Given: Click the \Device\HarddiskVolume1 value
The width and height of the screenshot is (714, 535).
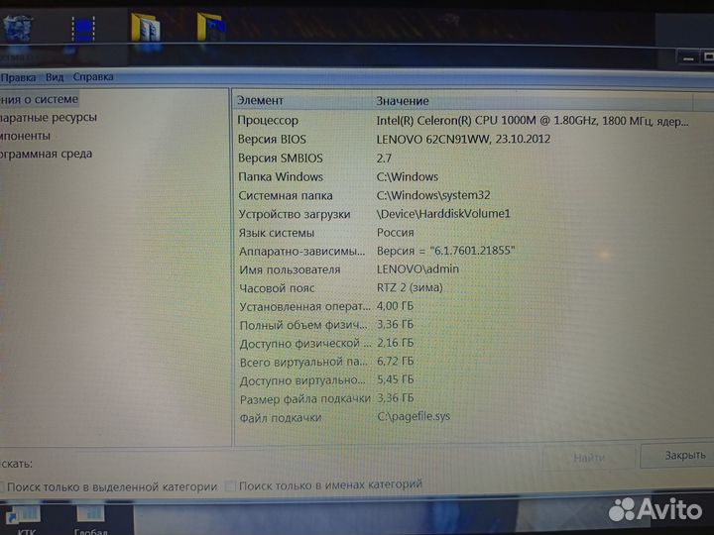Looking at the screenshot, I should pos(443,214).
